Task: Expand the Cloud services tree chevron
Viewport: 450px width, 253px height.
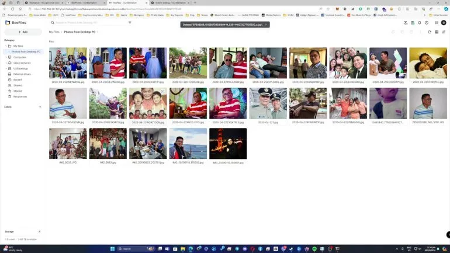Action: [6, 63]
